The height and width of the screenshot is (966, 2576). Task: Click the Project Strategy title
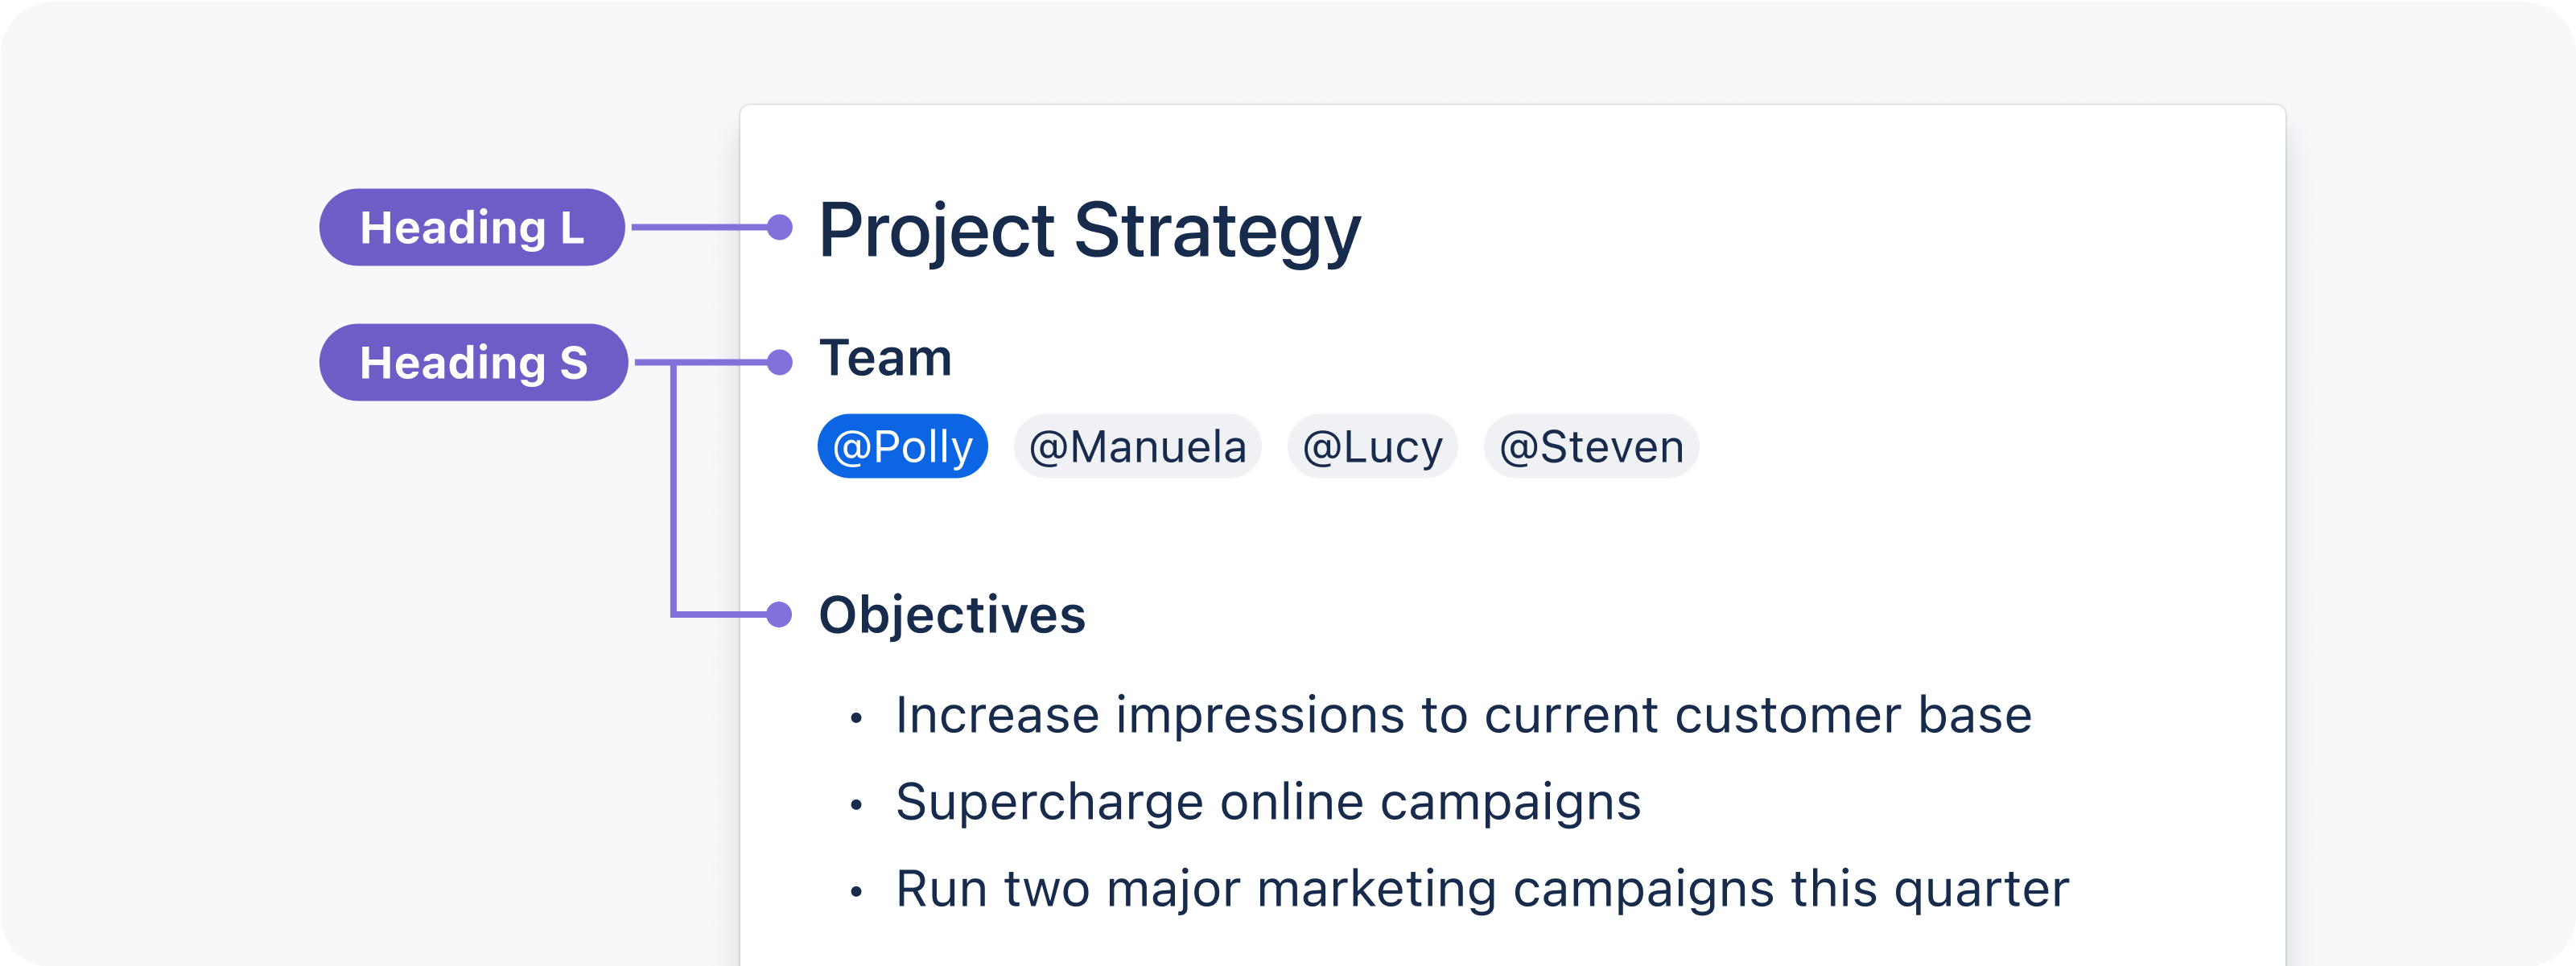click(x=1089, y=232)
